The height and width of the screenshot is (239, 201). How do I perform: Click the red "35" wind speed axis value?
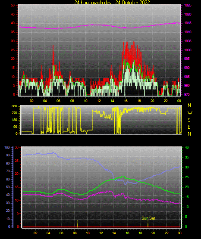(x=13, y=32)
